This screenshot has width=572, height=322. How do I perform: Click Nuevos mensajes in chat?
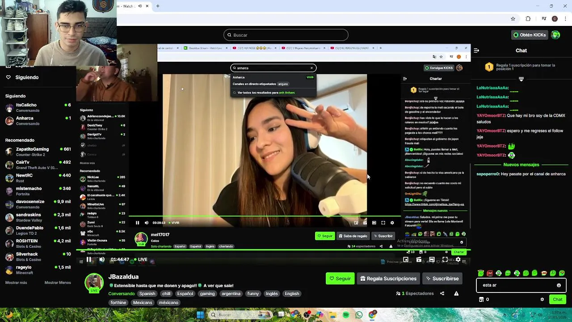tap(521, 165)
